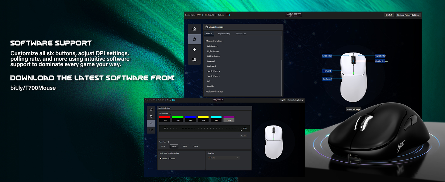Image resolution: width=445 pixels, height=182 pixels.
Task: Switch to the Keyboard Key tab
Action: point(224,34)
